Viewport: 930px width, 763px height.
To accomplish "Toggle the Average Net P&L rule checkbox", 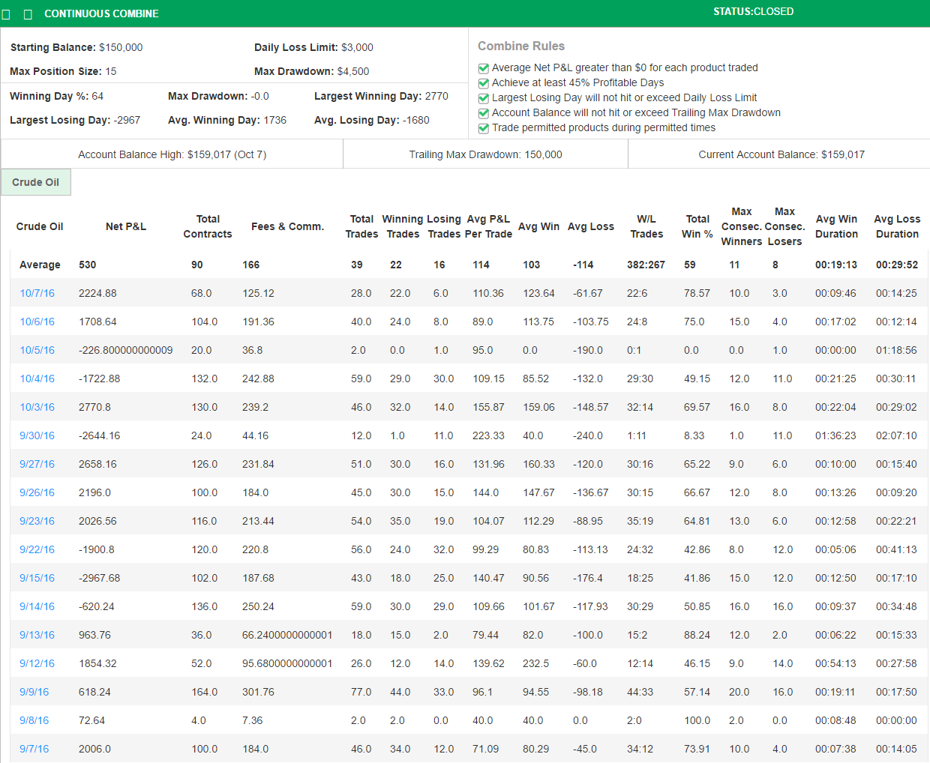I will [x=484, y=68].
